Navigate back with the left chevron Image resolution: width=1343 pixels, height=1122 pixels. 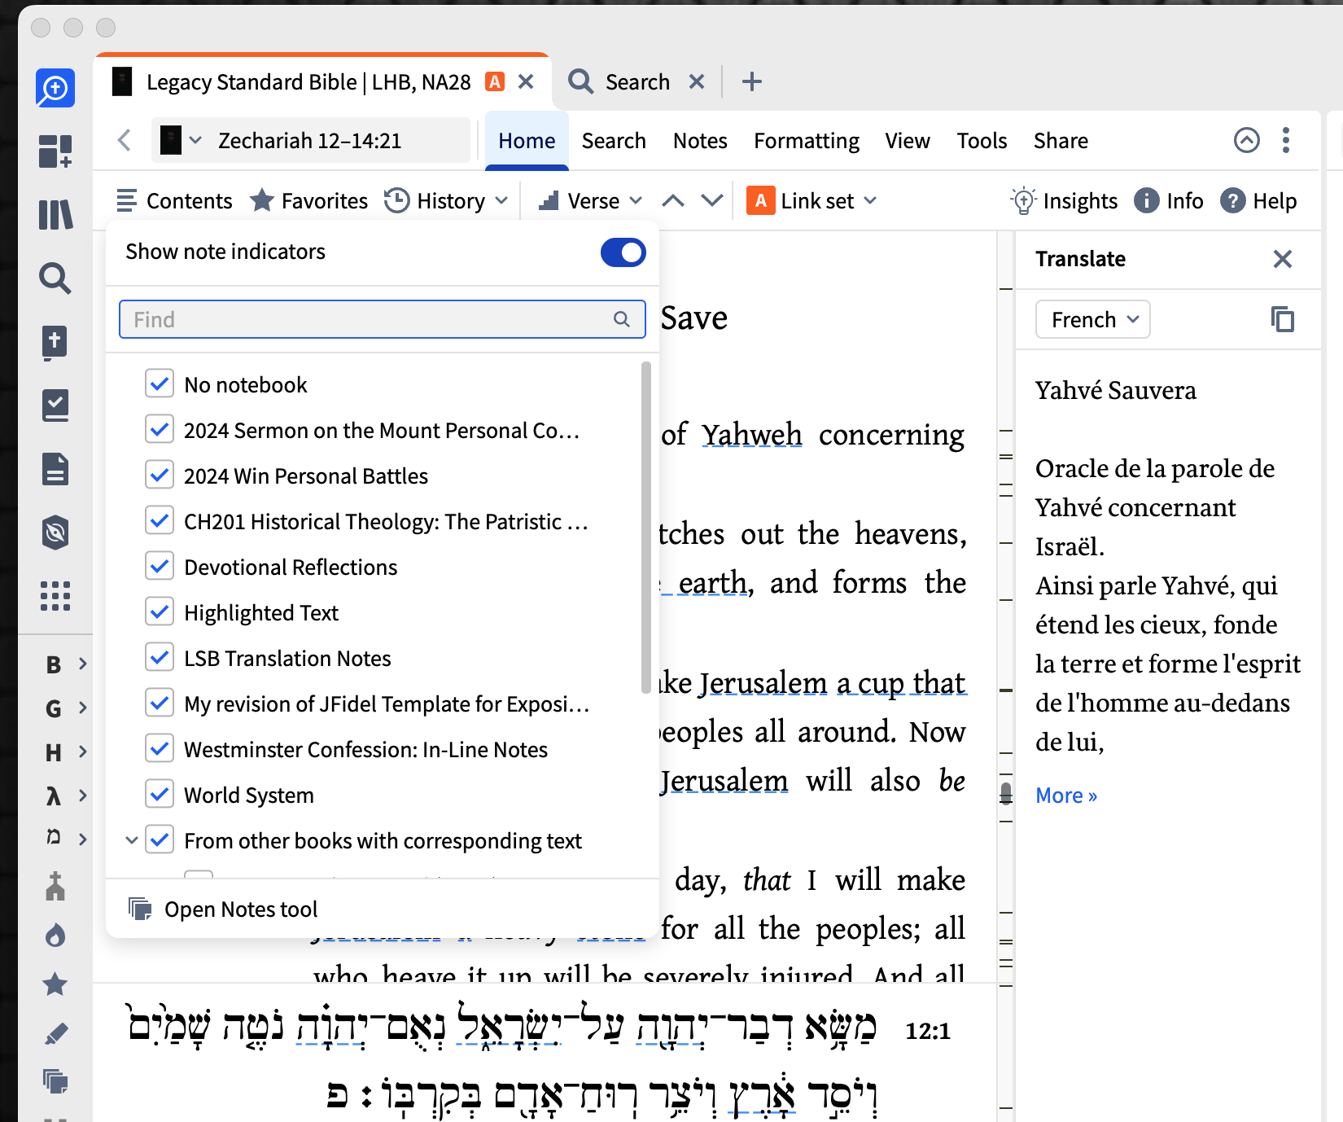[125, 140]
